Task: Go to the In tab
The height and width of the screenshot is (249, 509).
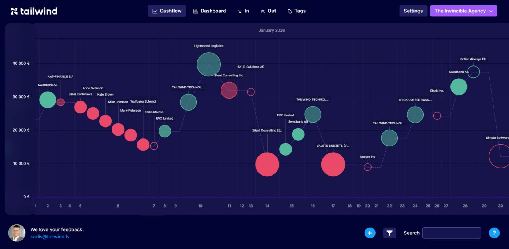Action: [x=243, y=11]
